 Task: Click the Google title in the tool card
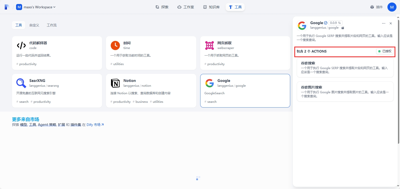(224, 81)
